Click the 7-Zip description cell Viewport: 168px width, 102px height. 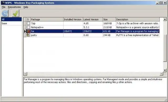coord(138,23)
